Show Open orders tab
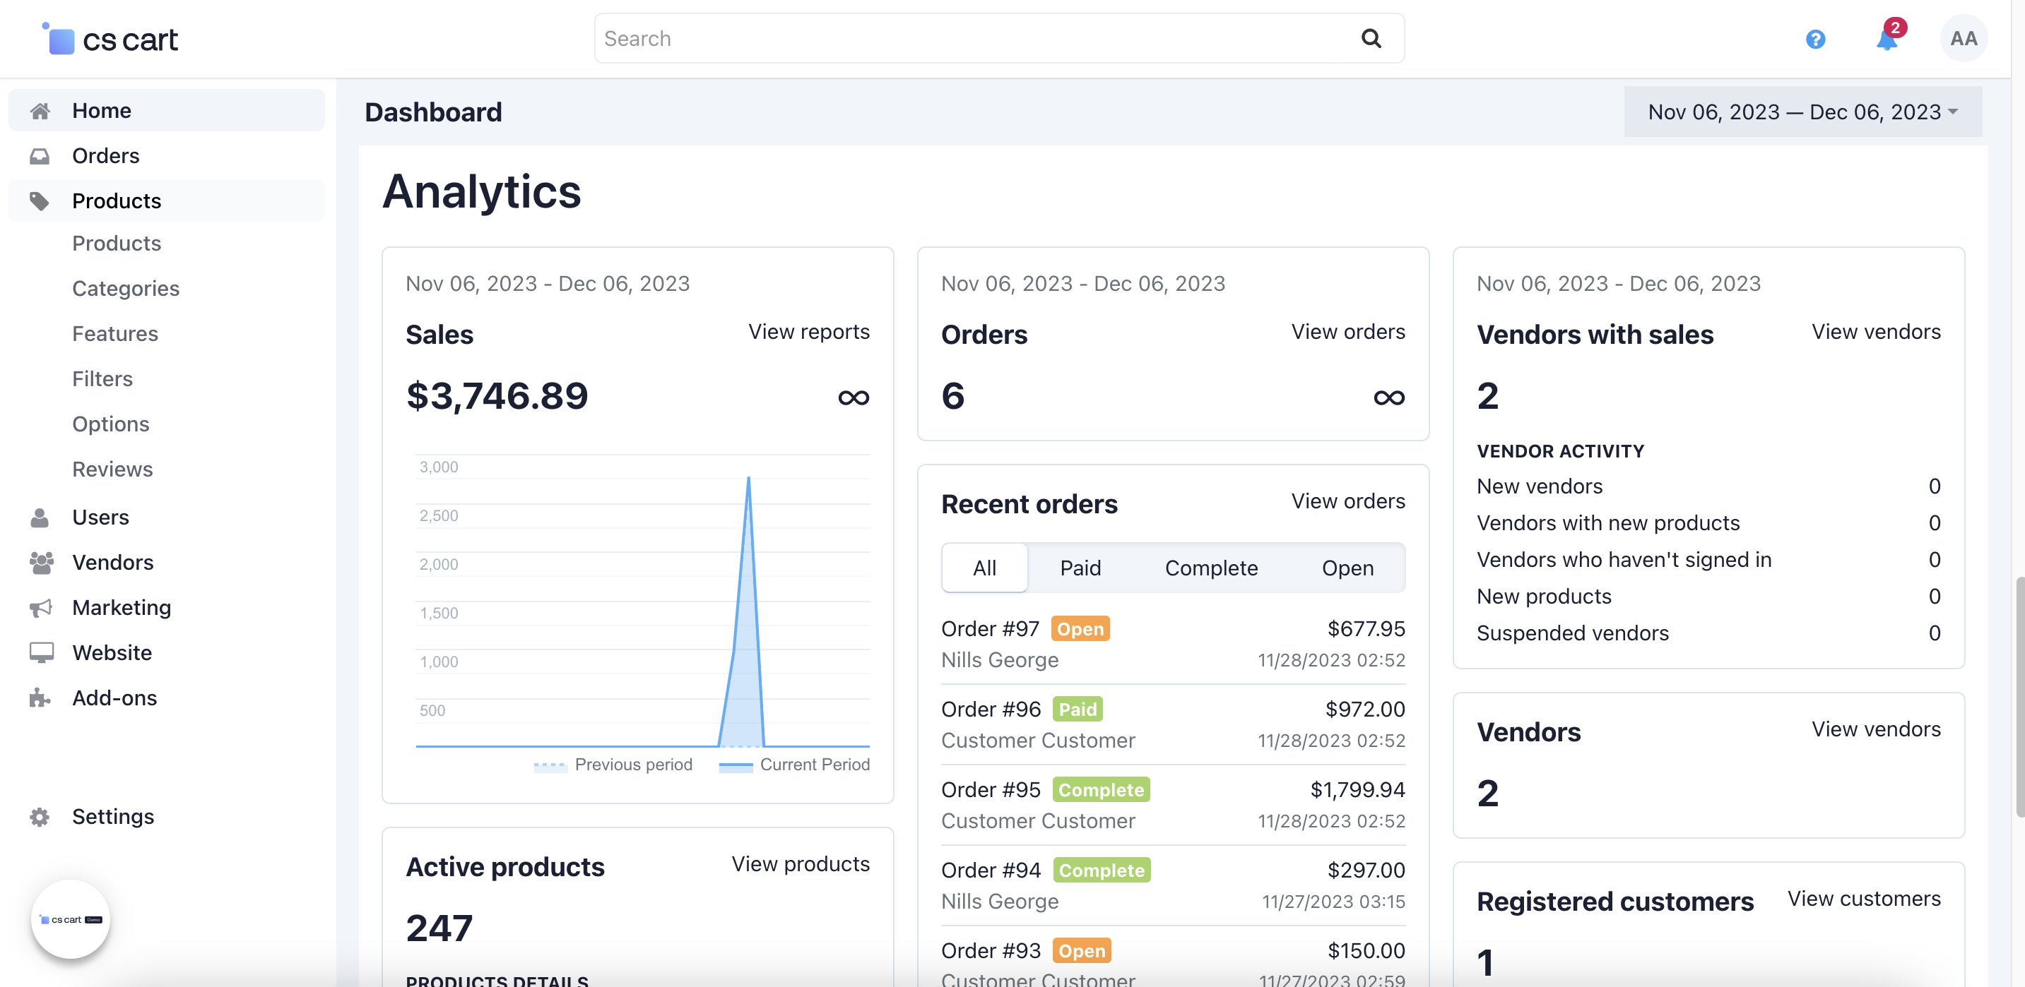The height and width of the screenshot is (987, 2025). pyautogui.click(x=1347, y=568)
